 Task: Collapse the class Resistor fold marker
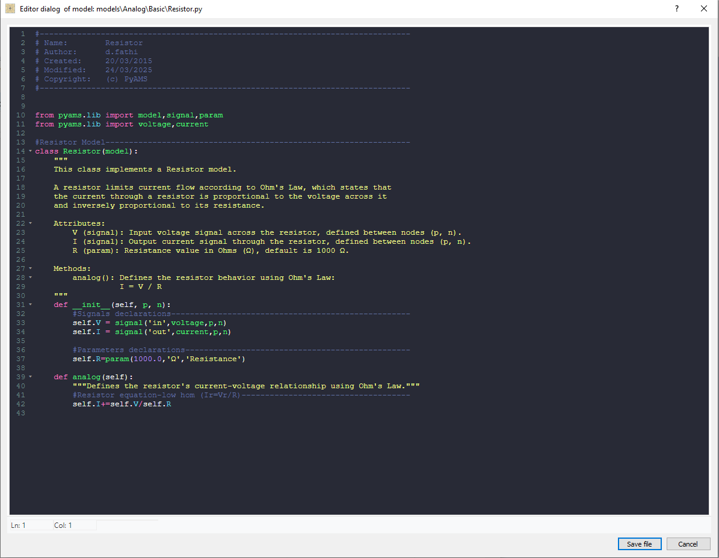(x=30, y=151)
